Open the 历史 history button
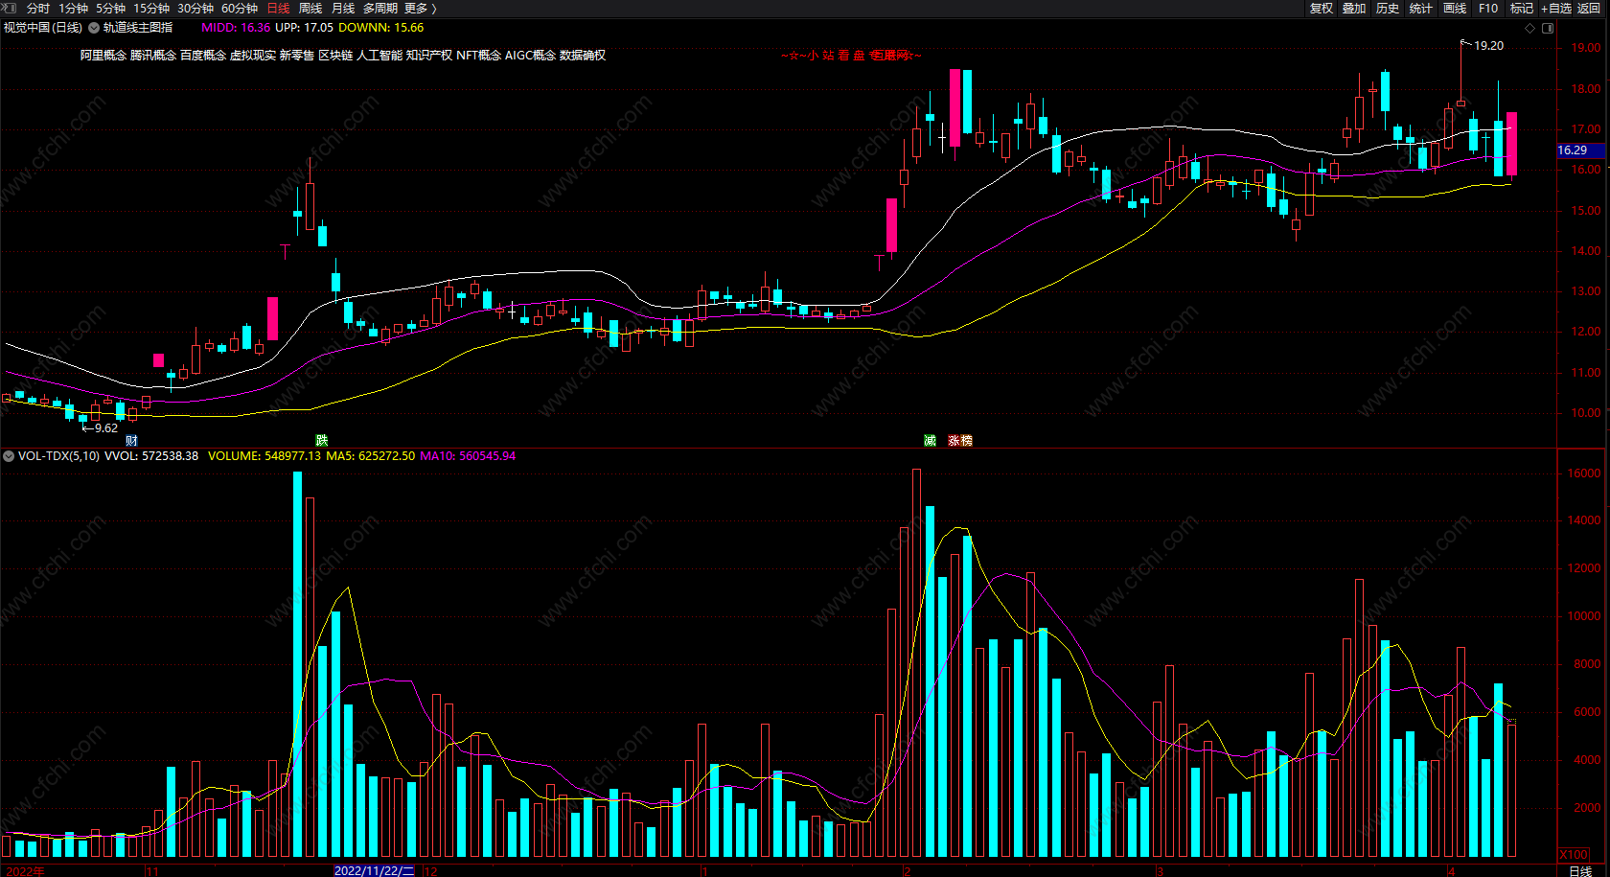Screen dimensions: 1610x877 coord(1388,8)
